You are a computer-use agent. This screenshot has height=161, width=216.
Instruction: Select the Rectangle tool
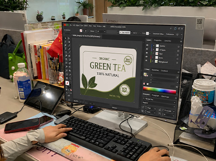pos(66,52)
